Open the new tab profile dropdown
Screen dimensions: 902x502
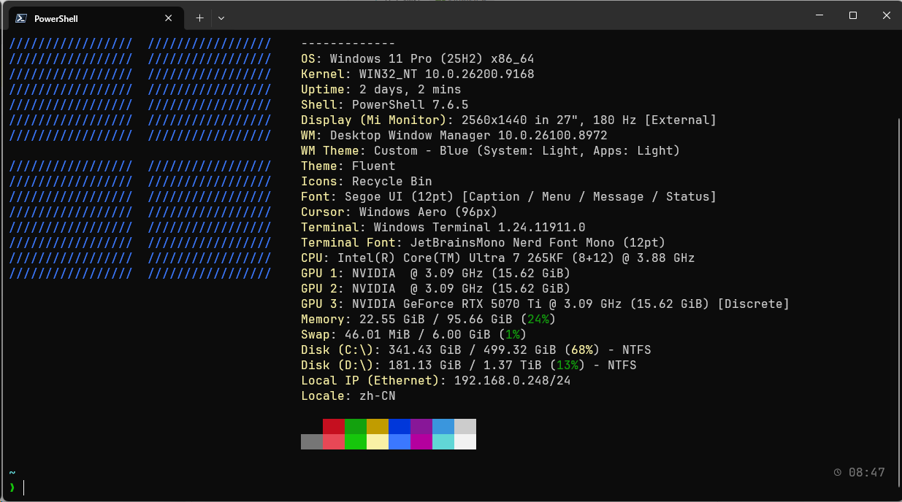221,18
